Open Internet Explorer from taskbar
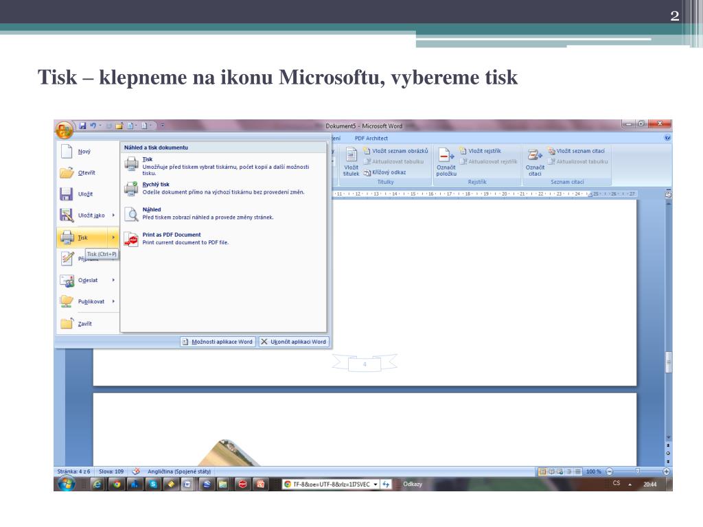 pyautogui.click(x=97, y=484)
